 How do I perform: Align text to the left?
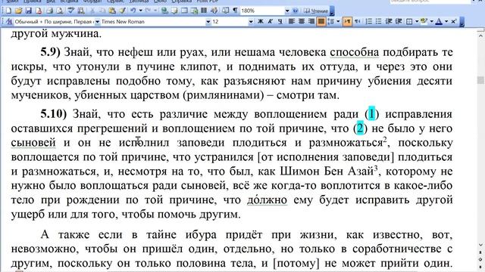pos(291,21)
